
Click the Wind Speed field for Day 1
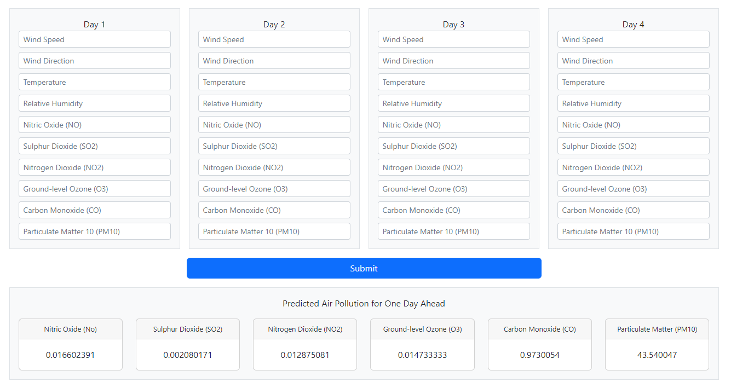pyautogui.click(x=94, y=39)
